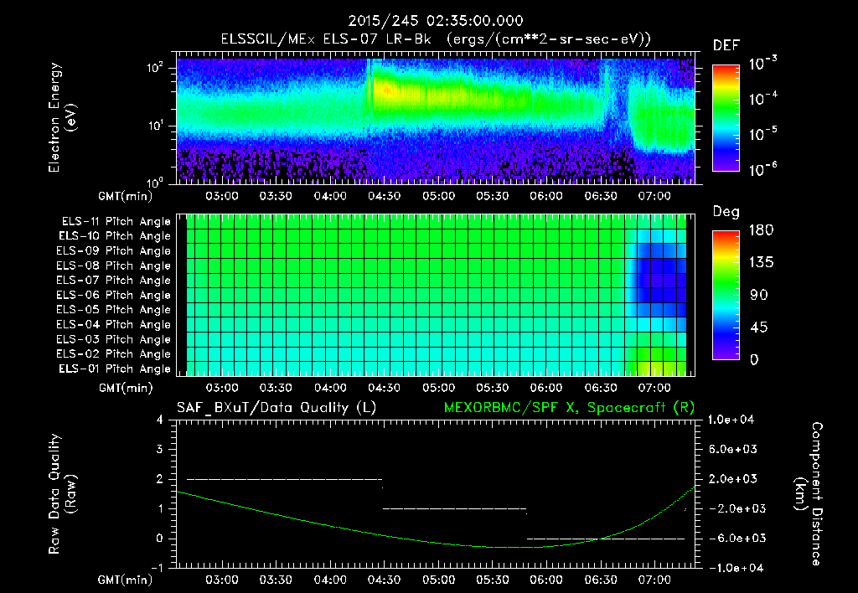Click the ELS-01 Pitch Angle row label
Screen dimensions: 858x593
point(115,369)
